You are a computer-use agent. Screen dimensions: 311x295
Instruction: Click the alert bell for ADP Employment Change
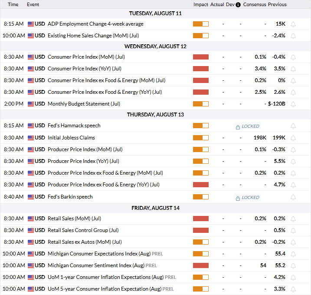pyautogui.click(x=293, y=24)
